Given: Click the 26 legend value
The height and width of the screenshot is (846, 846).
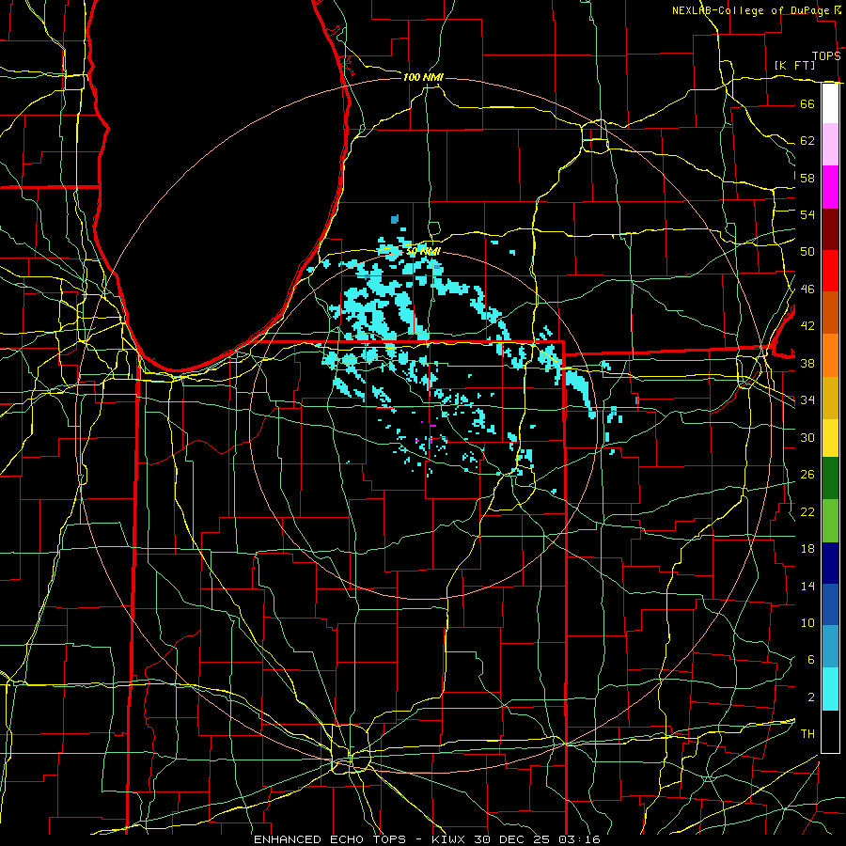Looking at the screenshot, I should coord(807,475).
